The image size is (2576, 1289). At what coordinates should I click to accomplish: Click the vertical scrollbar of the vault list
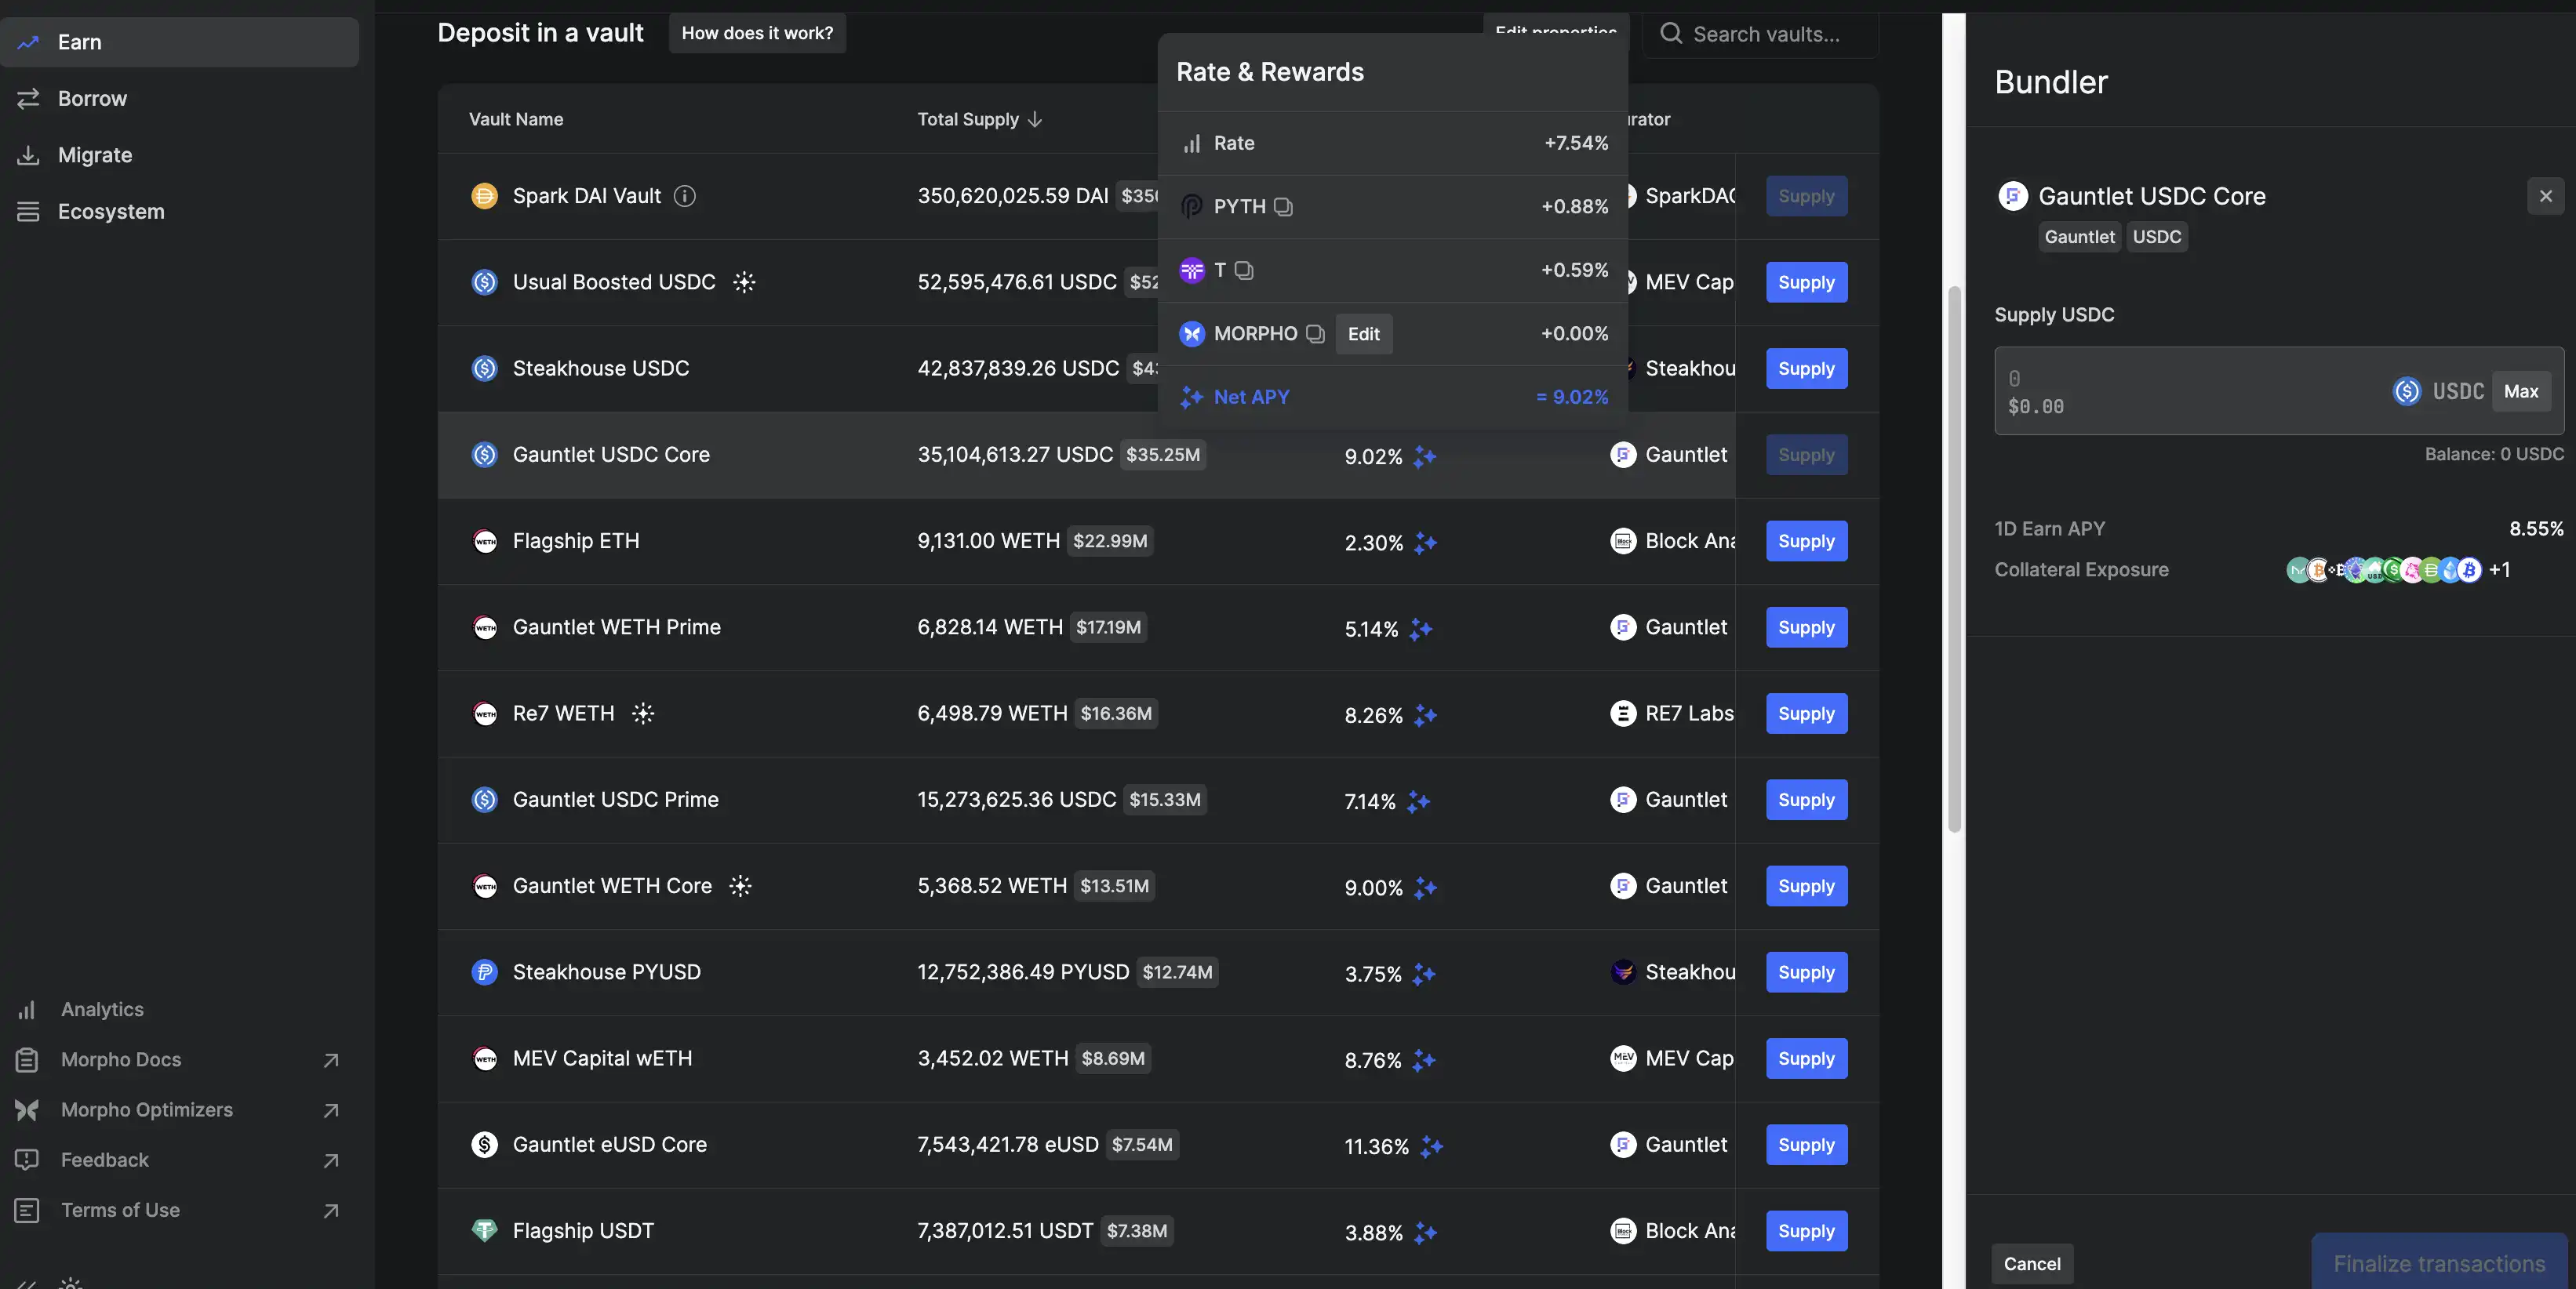click(x=1954, y=560)
